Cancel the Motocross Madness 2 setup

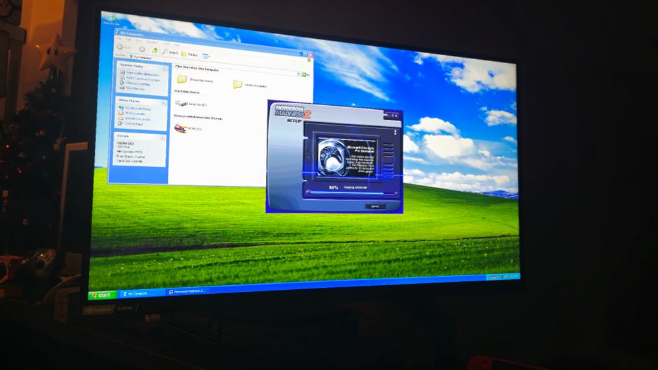click(x=375, y=206)
